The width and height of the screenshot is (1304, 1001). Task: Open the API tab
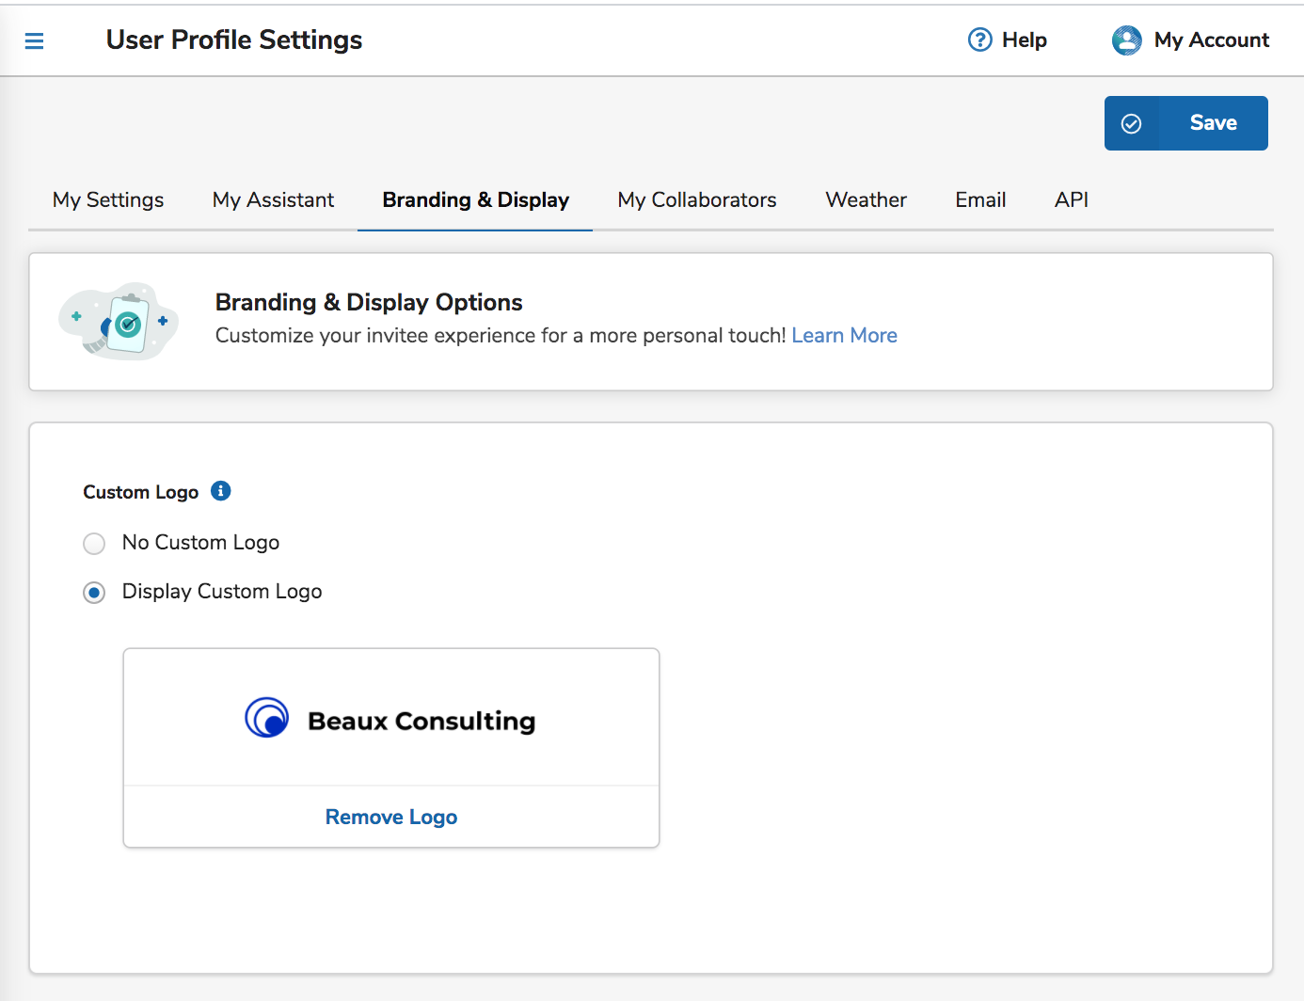[x=1071, y=200]
